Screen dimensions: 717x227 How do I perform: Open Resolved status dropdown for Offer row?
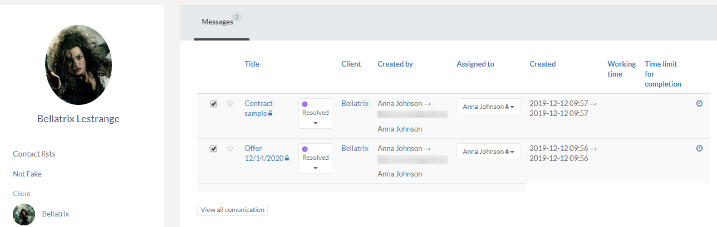point(315,158)
